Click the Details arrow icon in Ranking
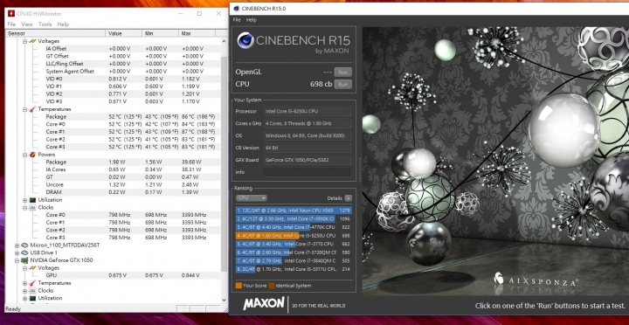The height and width of the screenshot is (325, 629). pos(348,198)
